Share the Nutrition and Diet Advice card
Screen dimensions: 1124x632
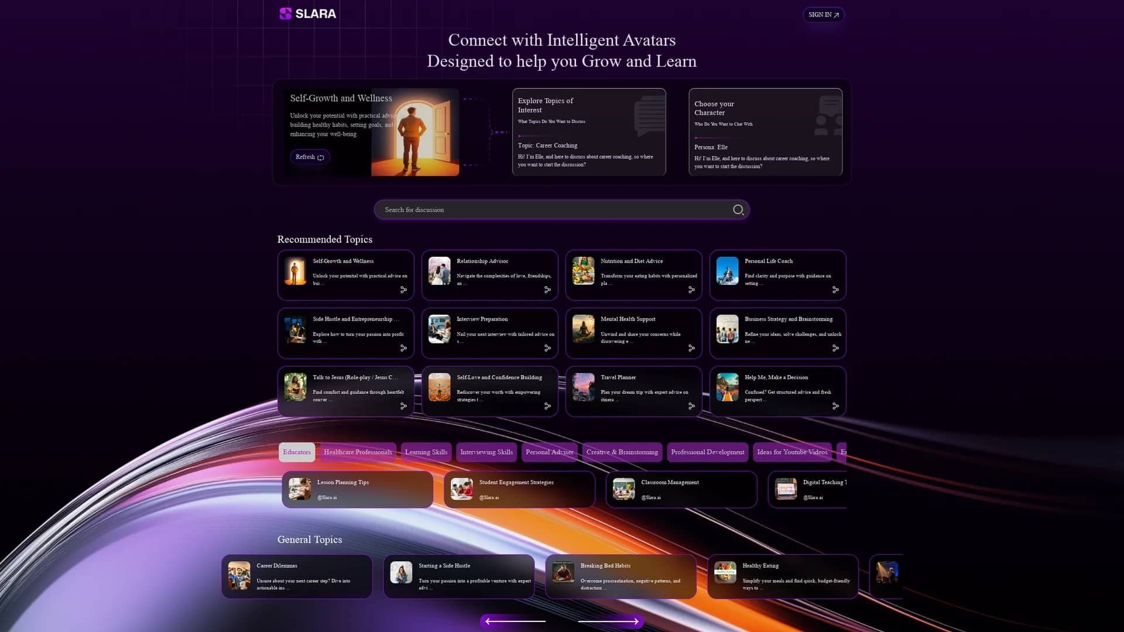[x=691, y=290]
